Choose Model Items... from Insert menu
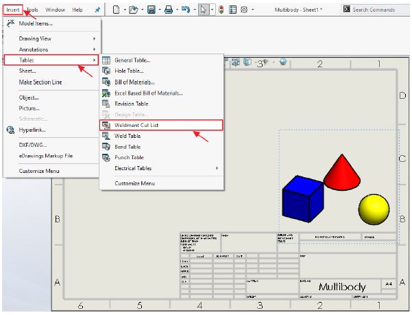 point(36,23)
